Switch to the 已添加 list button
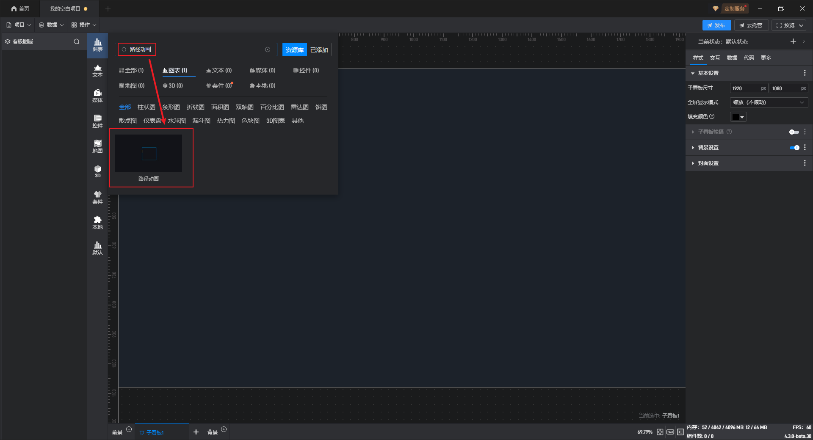Image resolution: width=813 pixels, height=440 pixels. 319,50
